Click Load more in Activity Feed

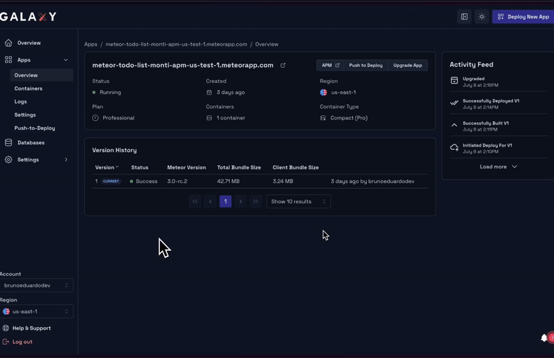[x=498, y=167]
